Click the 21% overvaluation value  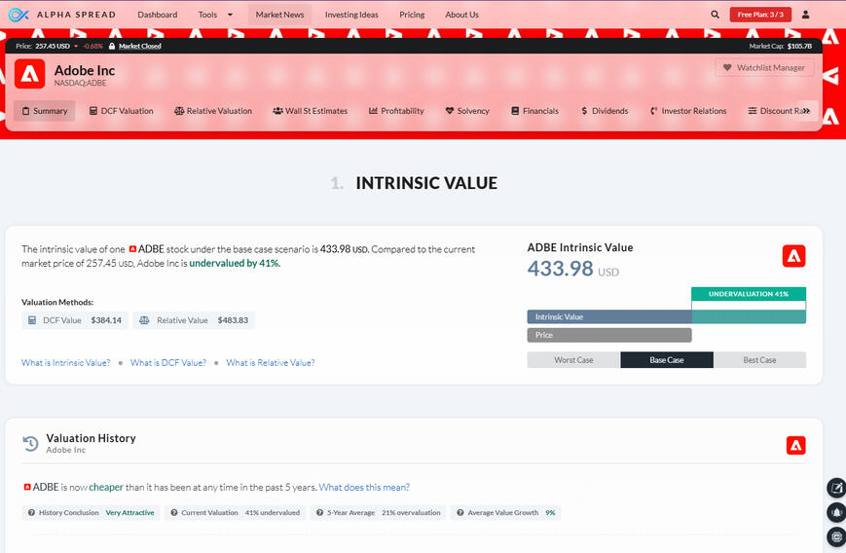[411, 513]
